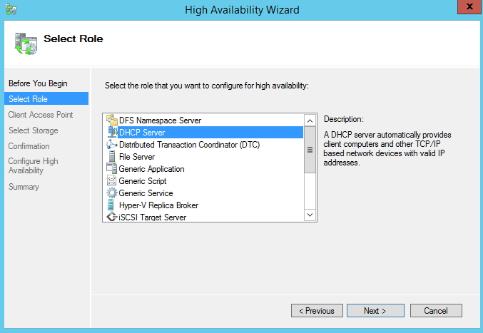
Task: Click the select role instruction text
Action: (x=207, y=86)
